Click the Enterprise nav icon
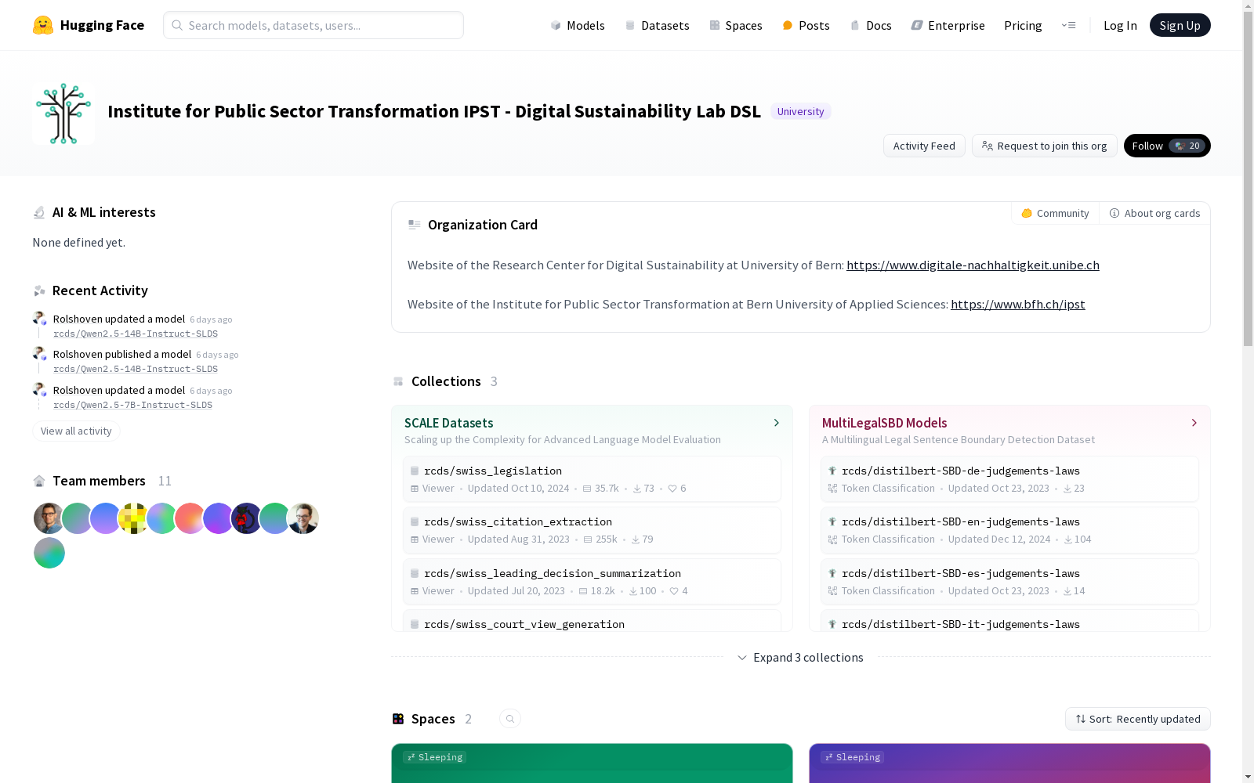This screenshot has width=1254, height=783. click(x=917, y=25)
